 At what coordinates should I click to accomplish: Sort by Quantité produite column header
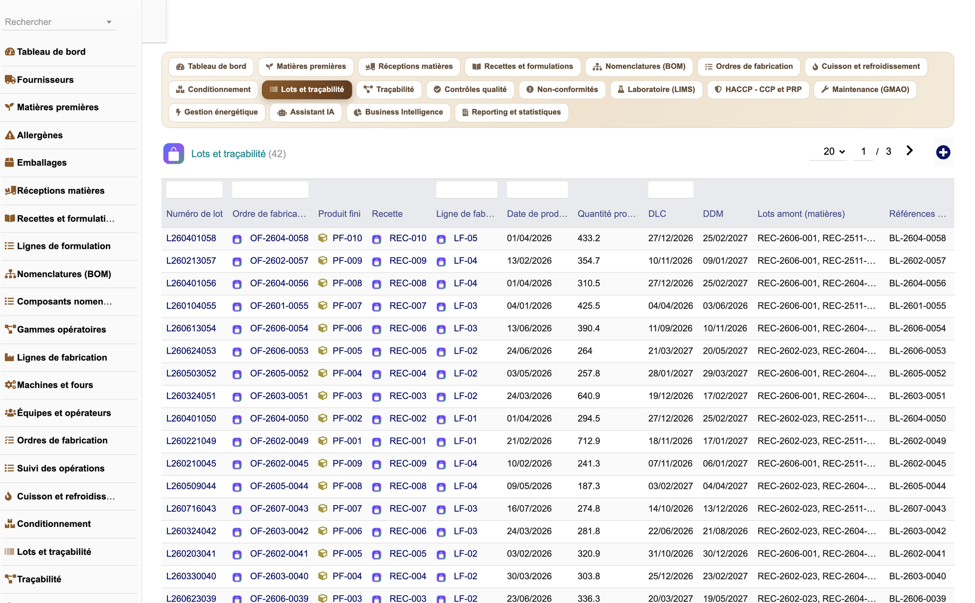point(606,214)
